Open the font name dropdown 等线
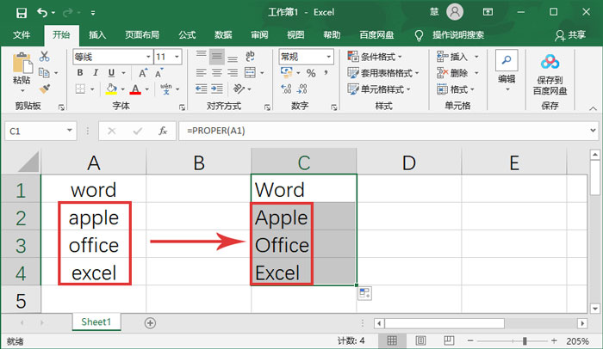This screenshot has height=349, width=603. pos(110,57)
